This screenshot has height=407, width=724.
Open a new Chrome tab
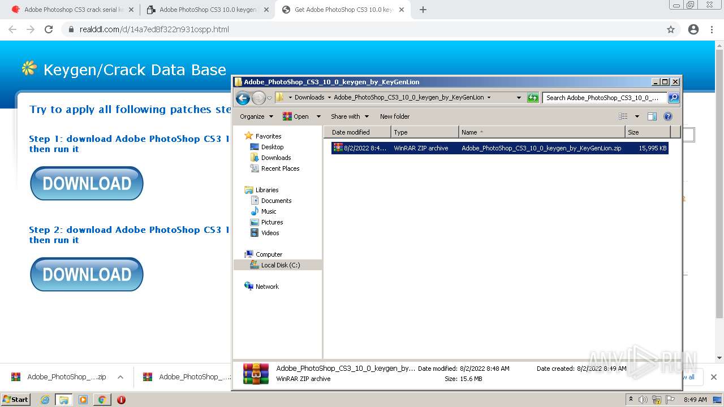coord(423,10)
